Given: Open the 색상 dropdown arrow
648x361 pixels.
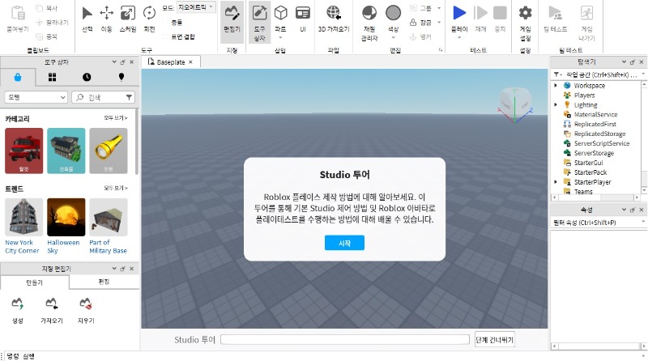Looking at the screenshot, I should coord(393,38).
